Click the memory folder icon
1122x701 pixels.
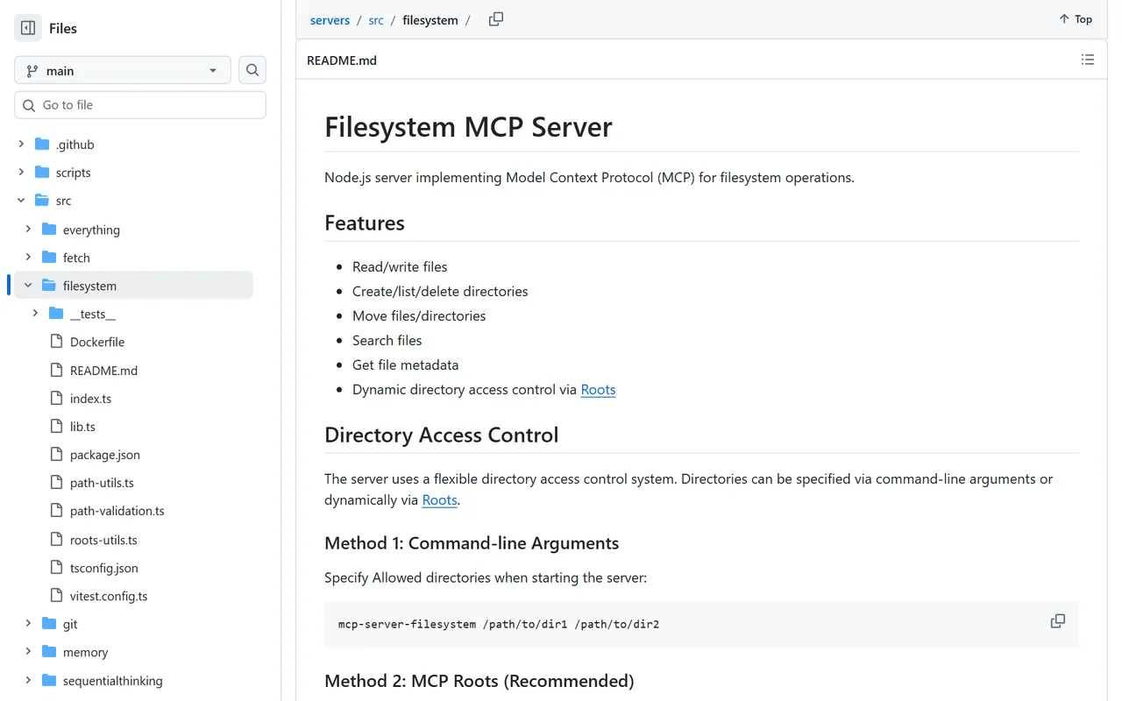(49, 651)
